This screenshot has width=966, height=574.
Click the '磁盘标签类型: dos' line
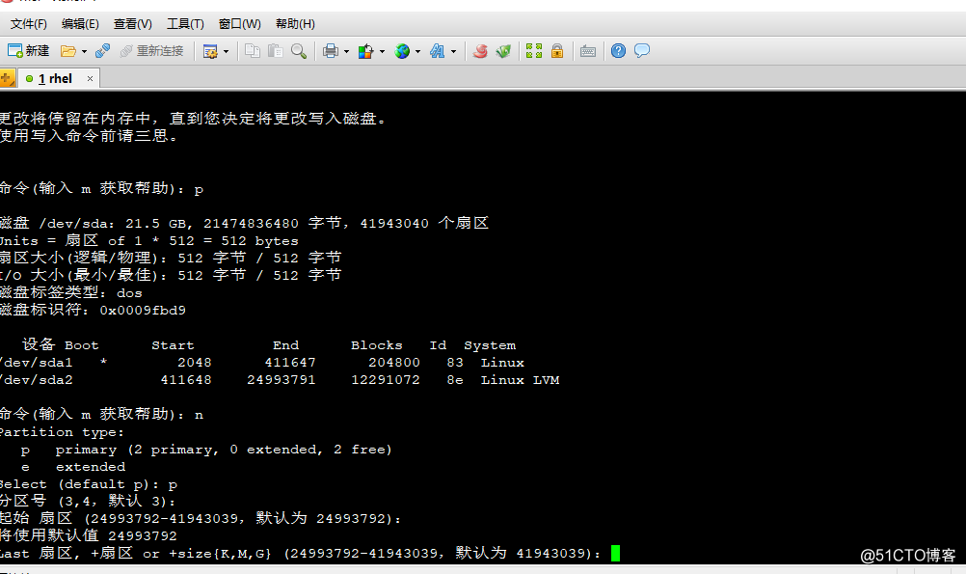tap(70, 293)
